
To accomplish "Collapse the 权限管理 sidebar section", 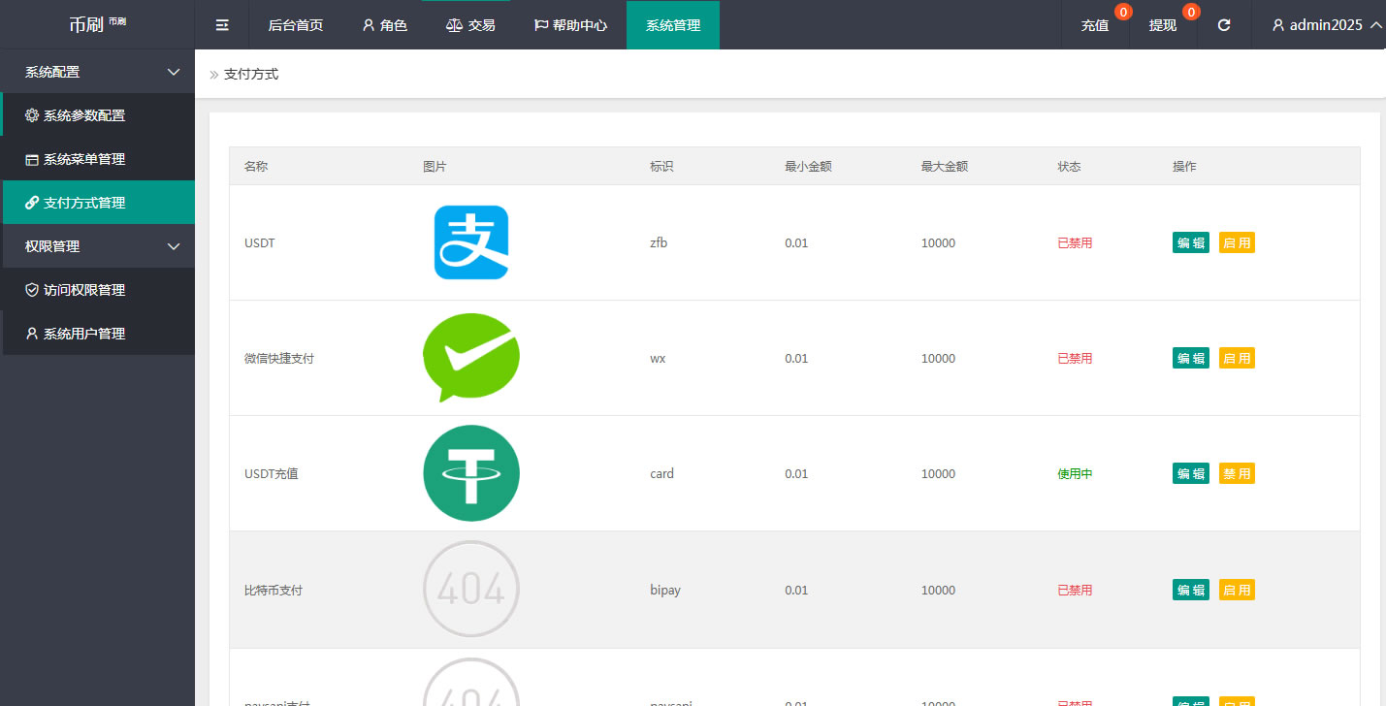I will pyautogui.click(x=97, y=246).
